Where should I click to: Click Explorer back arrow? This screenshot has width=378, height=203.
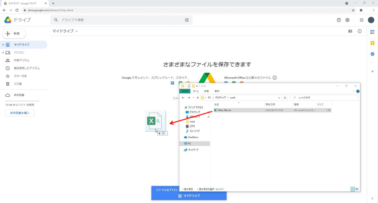(183, 98)
